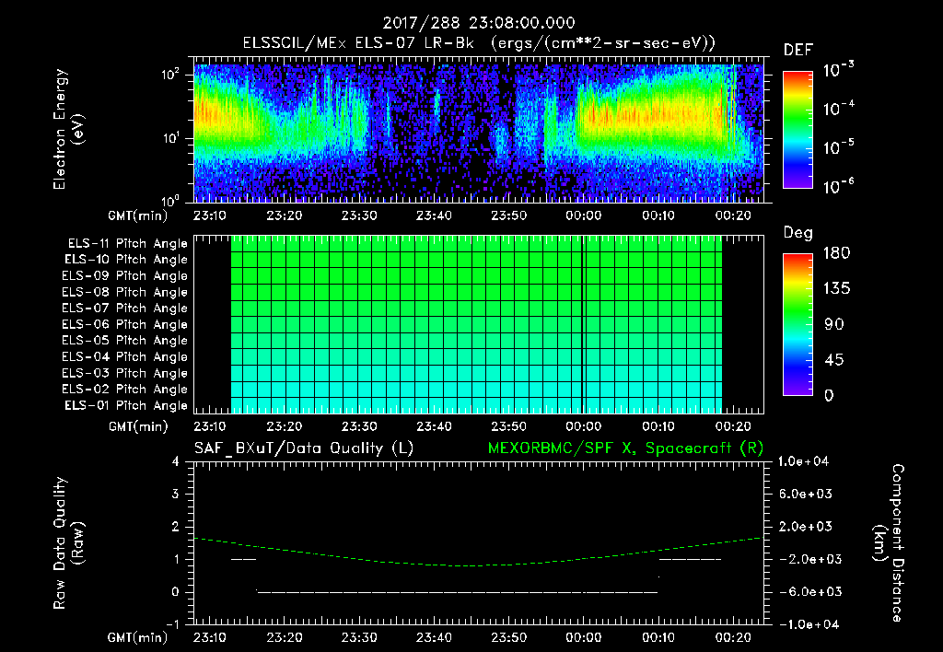943x652 pixels.
Task: Click the 10^-6 tick label on DEF color bar
Action: coord(838,186)
